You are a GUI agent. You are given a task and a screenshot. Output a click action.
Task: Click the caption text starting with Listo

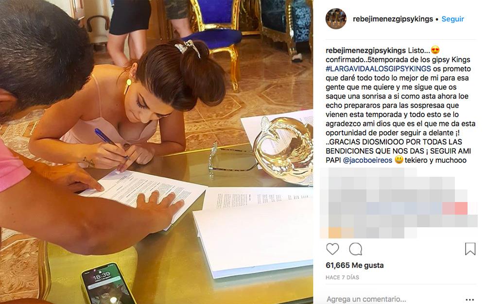pyautogui.click(x=400, y=105)
